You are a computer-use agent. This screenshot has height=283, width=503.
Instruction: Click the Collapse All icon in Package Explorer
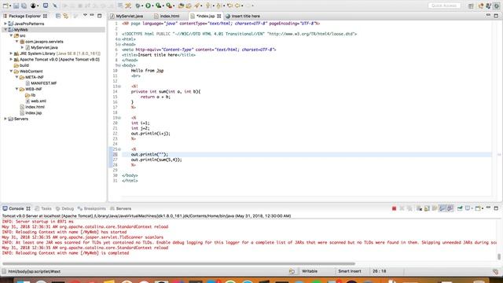coord(58,16)
